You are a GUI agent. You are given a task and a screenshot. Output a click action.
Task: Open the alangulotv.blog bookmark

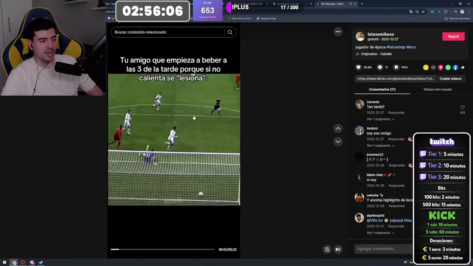[x=266, y=18]
